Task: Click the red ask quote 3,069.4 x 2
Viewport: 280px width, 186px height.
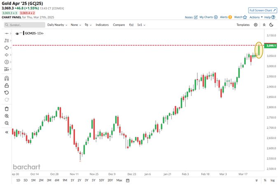Action: (27, 13)
